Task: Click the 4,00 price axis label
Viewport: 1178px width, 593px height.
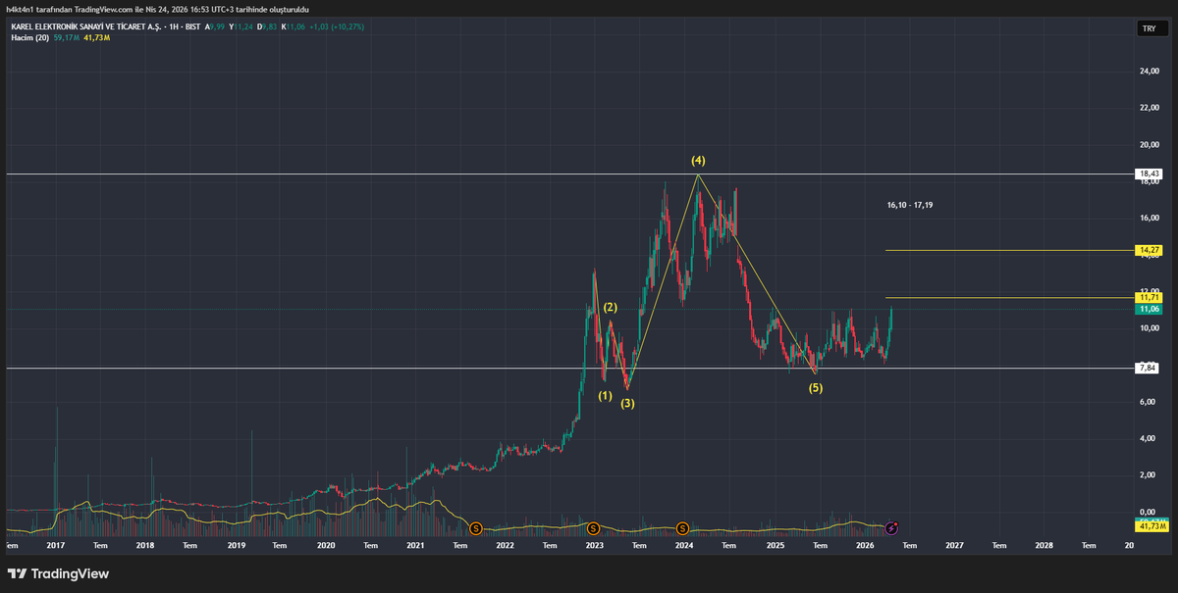Action: point(1149,438)
